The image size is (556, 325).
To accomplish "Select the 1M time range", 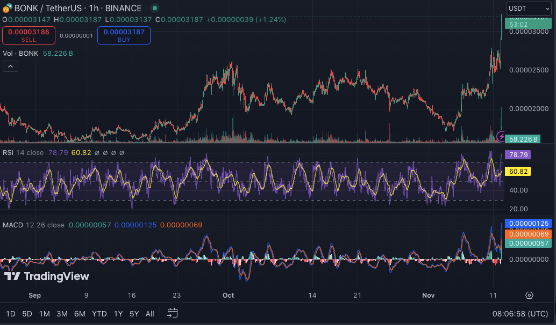I will point(44,314).
